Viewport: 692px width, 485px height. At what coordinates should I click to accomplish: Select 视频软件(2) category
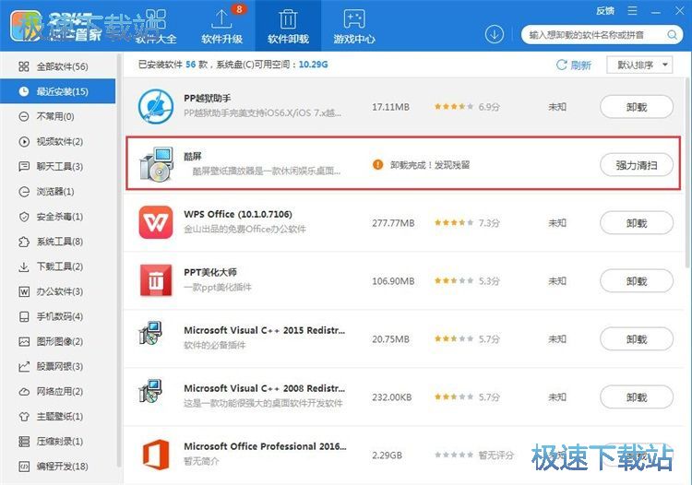(x=58, y=141)
